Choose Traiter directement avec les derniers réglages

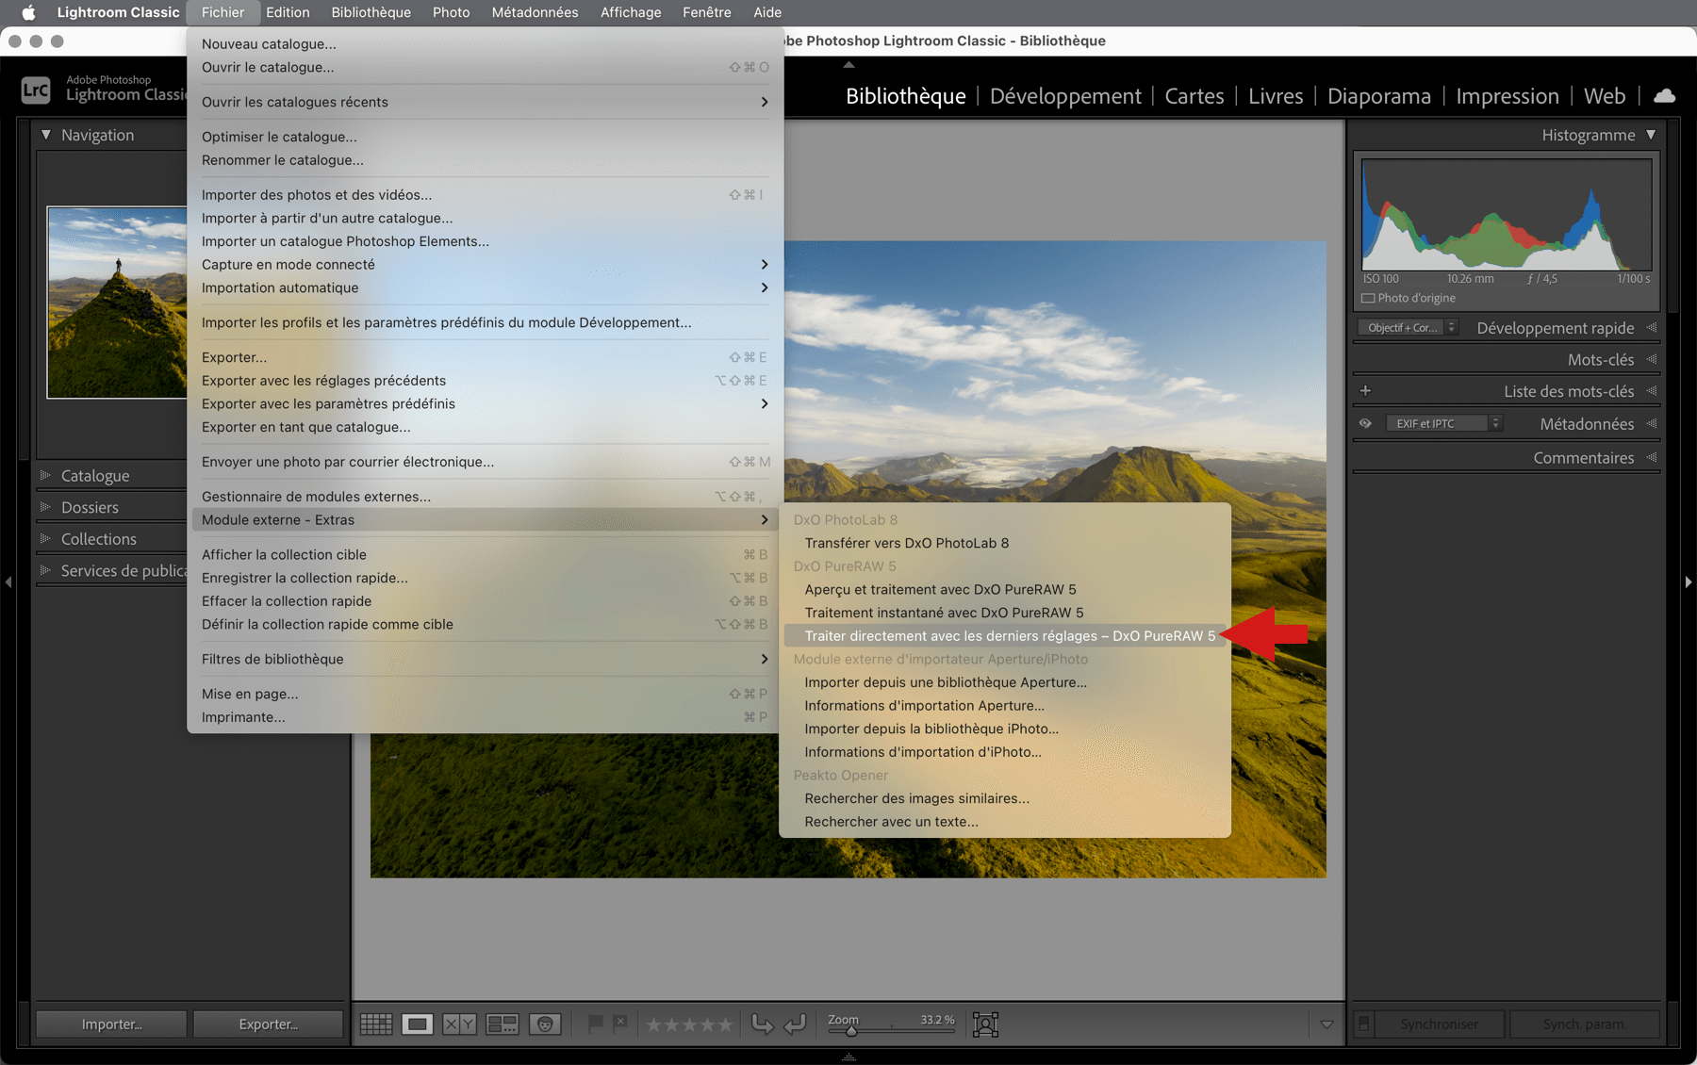pyautogui.click(x=1005, y=636)
